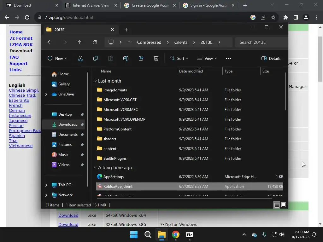This screenshot has height=242, width=323.
Task: Collapse the Last month group
Action: (x=95, y=81)
